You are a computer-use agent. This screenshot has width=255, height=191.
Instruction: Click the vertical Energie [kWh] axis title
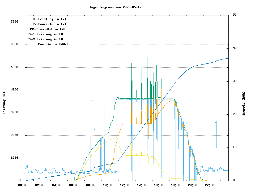point(244,103)
